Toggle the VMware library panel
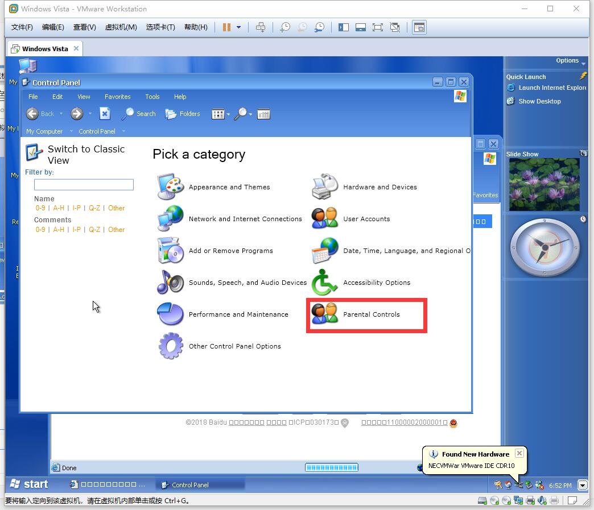 pyautogui.click(x=344, y=27)
